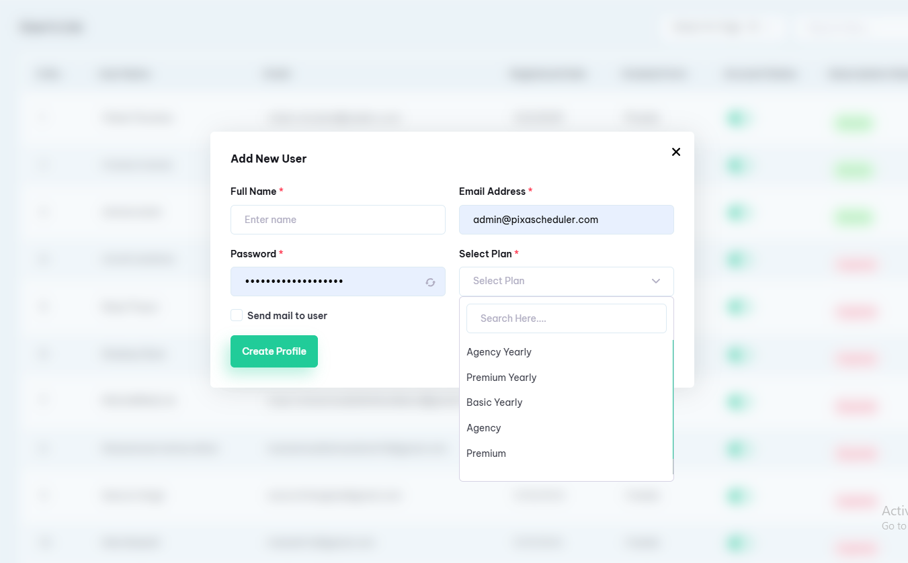The image size is (908, 563).
Task: Tick the Send mail to user checkbox
Action: pyautogui.click(x=237, y=316)
